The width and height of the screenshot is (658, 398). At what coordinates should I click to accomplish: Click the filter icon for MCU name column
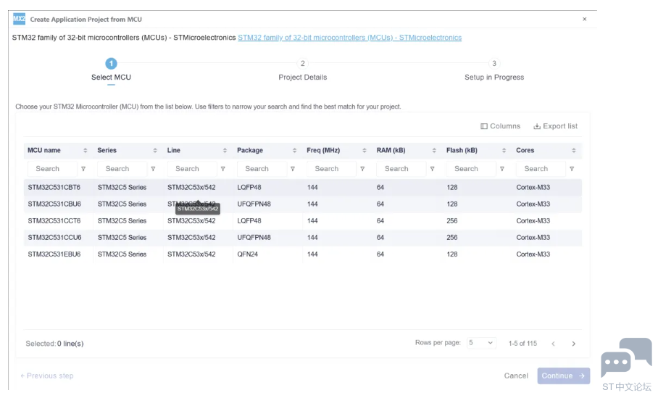83,169
